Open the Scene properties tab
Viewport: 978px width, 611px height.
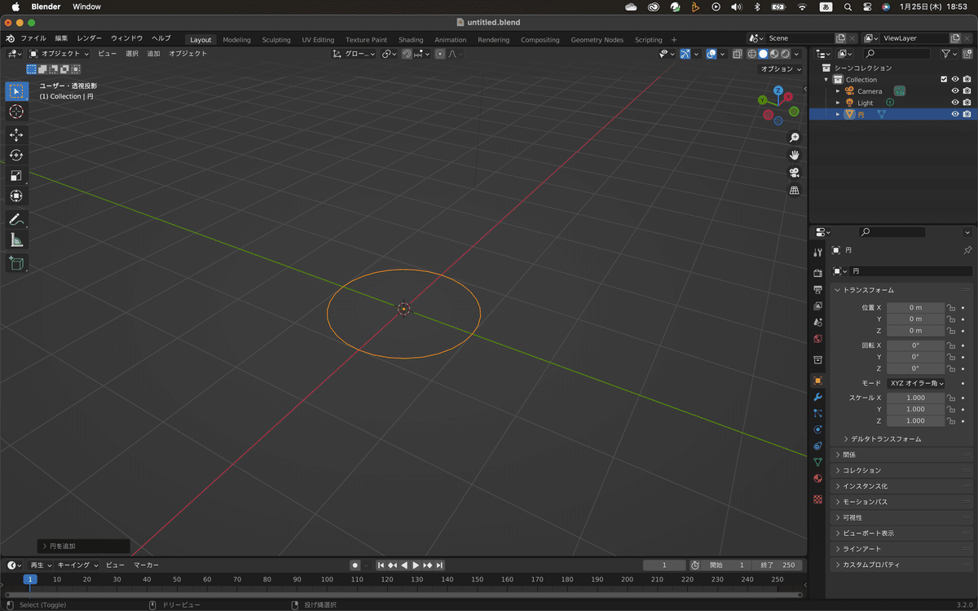[x=818, y=322]
